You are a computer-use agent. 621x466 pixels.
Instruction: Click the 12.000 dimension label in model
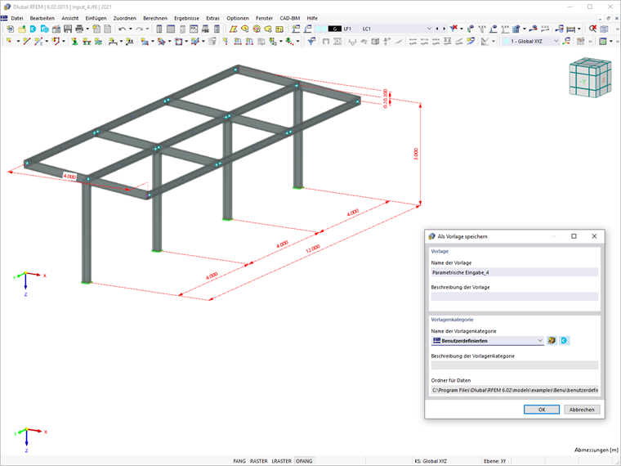coord(312,249)
